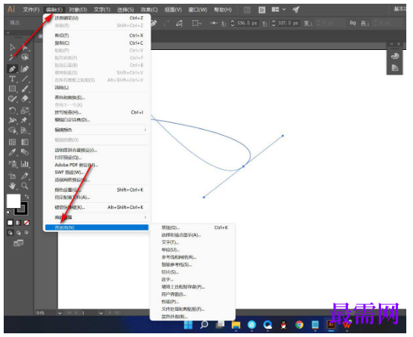Choose the Ctrl+K entry in the Preferences submenu
The height and width of the screenshot is (337, 413).
192,227
